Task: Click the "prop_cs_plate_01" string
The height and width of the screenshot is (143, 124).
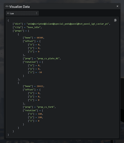Action: (x=48, y=58)
